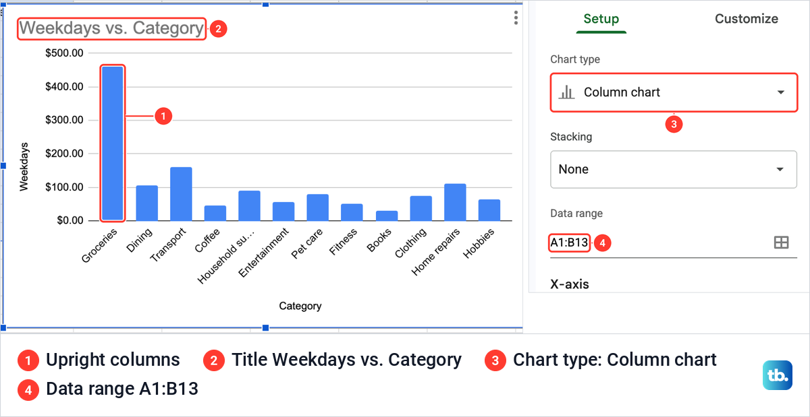Click the Coffee column bar
This screenshot has width=810, height=417.
pos(215,213)
